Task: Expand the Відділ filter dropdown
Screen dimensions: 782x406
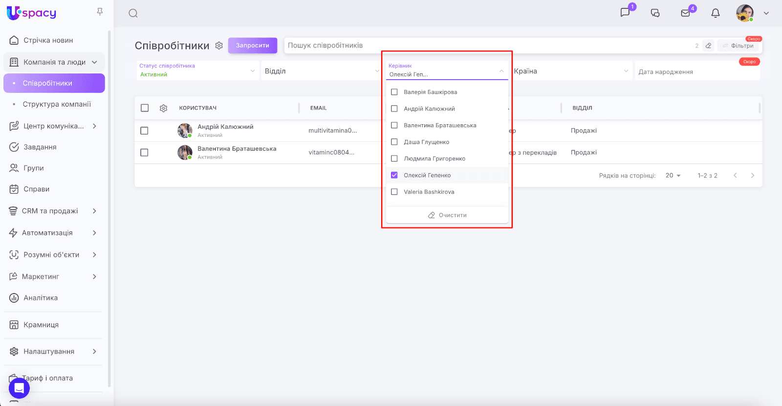Action: pos(321,71)
